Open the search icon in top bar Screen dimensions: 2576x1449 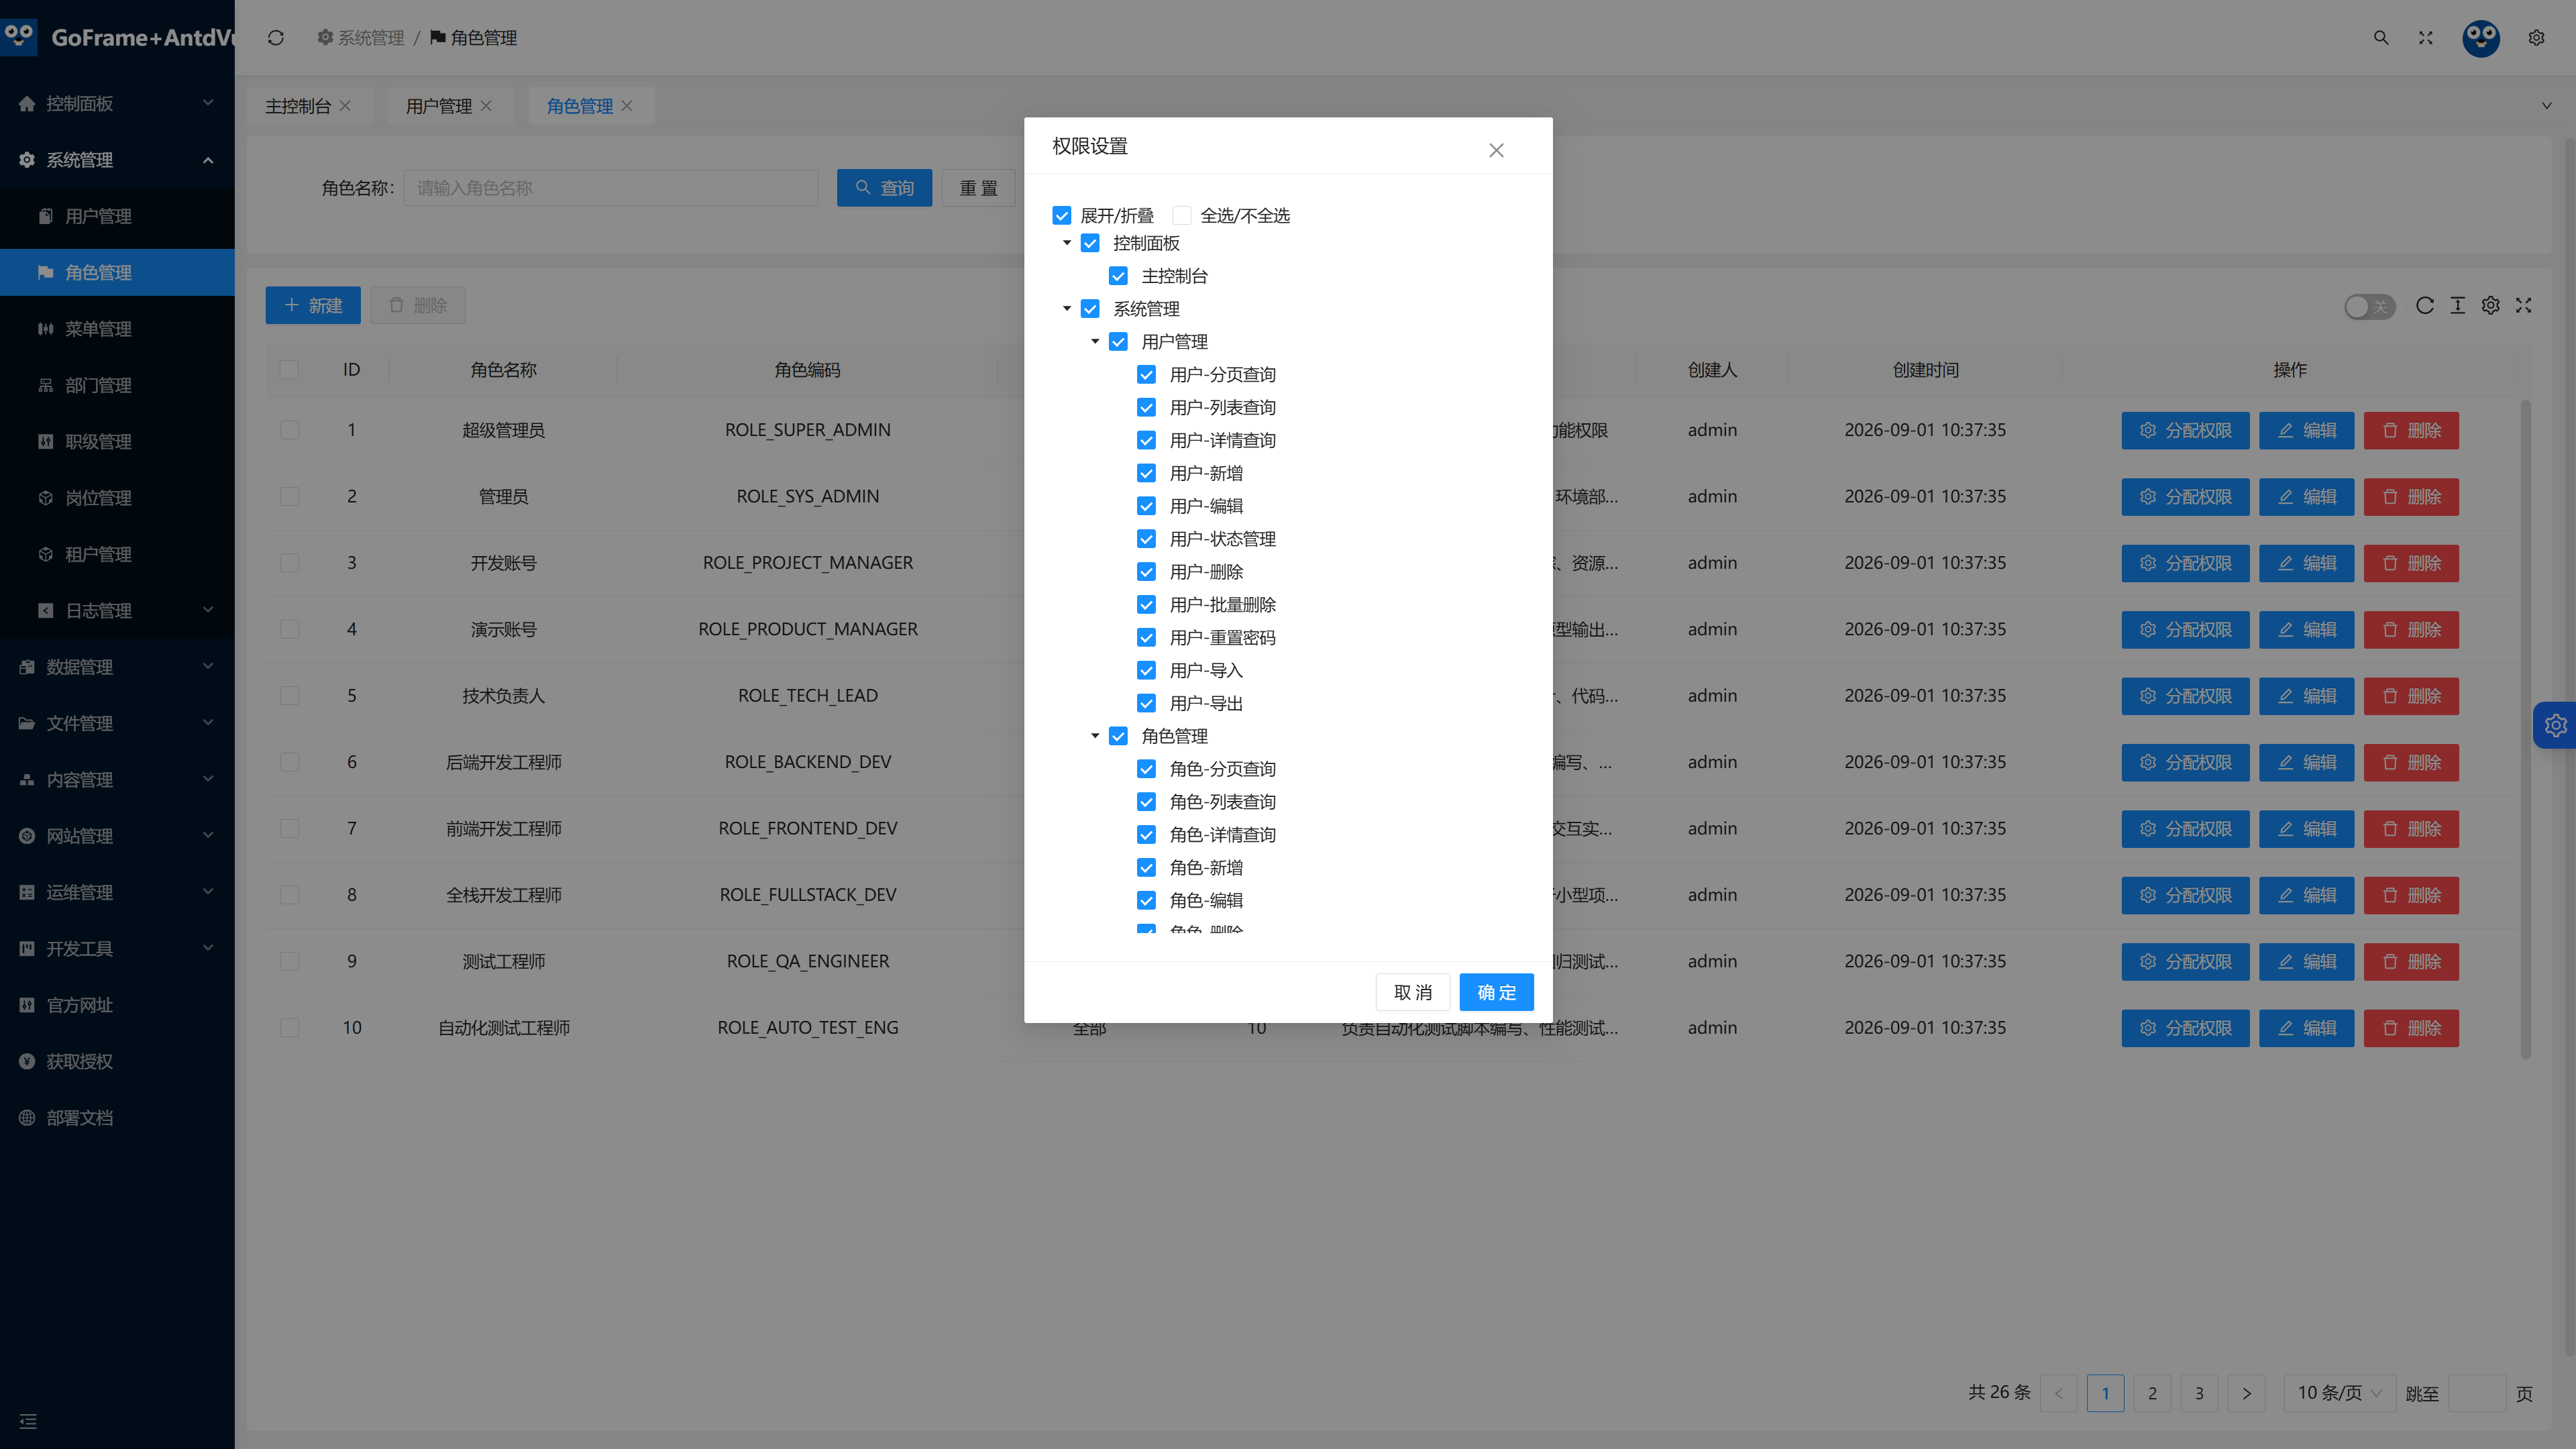coord(2381,38)
